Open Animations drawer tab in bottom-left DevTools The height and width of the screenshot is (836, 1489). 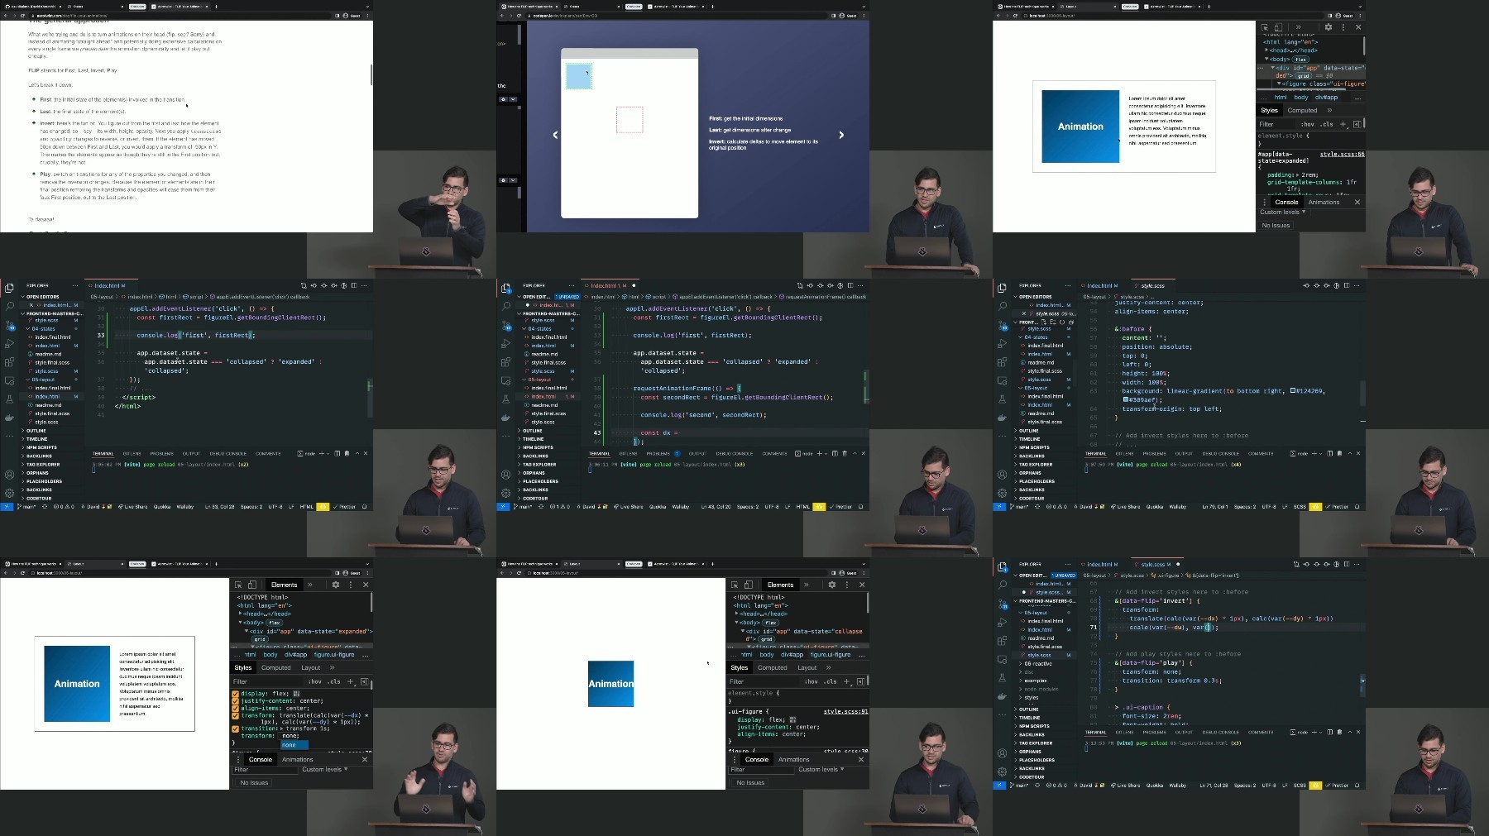tap(298, 759)
